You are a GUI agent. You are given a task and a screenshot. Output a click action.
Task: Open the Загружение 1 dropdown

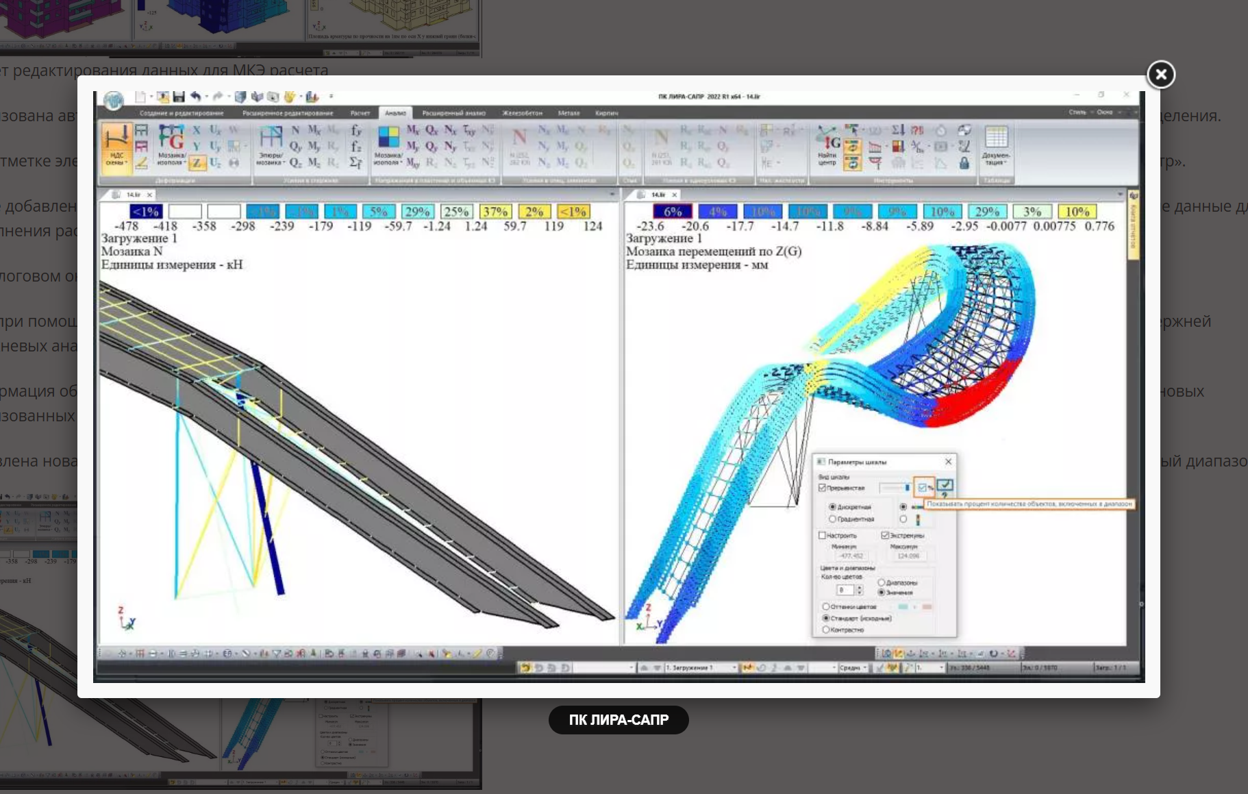734,667
